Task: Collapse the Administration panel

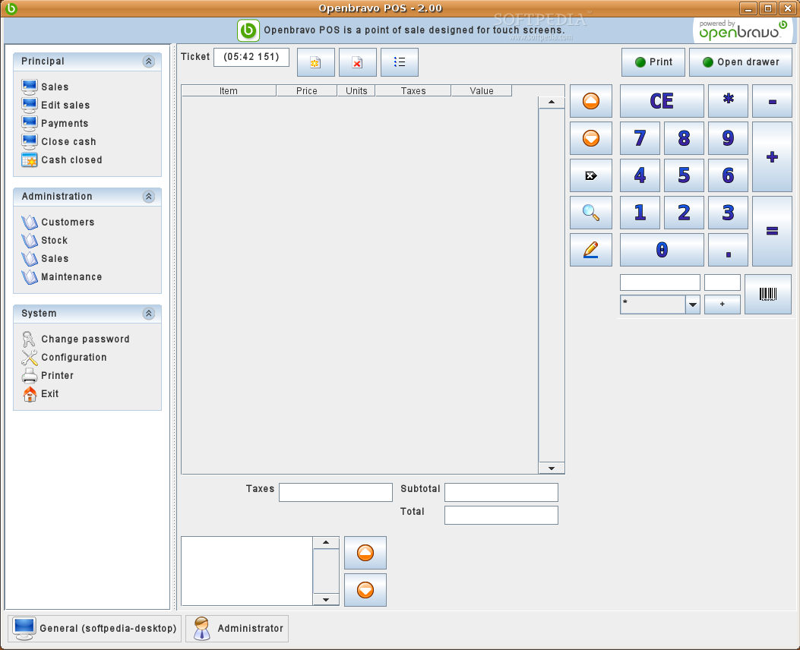Action: [x=149, y=197]
